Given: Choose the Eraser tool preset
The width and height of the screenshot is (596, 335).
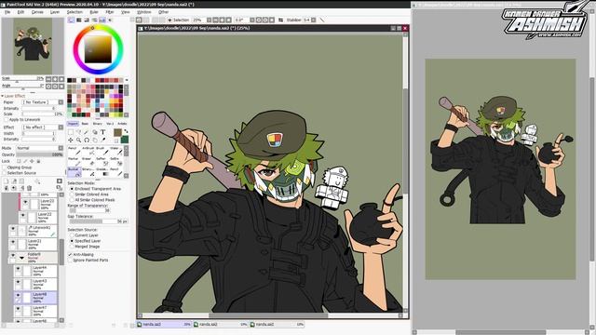Looking at the screenshot, I should point(88,161).
